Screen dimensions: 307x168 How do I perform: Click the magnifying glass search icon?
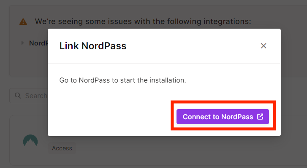point(18,96)
